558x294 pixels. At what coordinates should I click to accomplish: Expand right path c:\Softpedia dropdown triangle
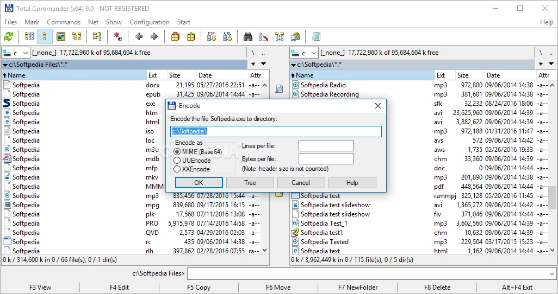click(x=293, y=65)
